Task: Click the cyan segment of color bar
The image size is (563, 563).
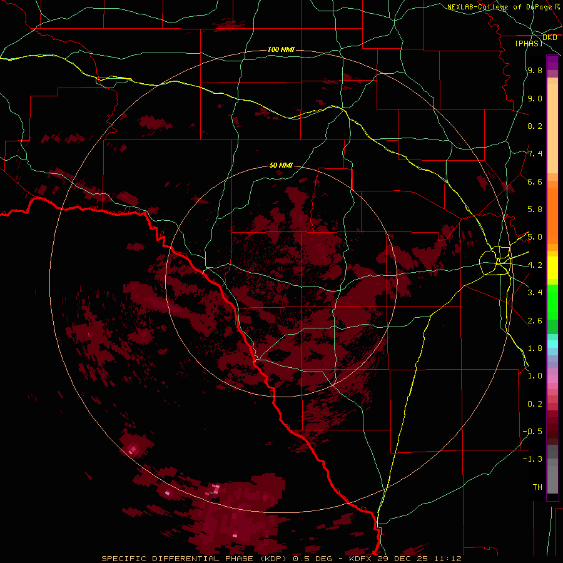Action: (x=552, y=344)
